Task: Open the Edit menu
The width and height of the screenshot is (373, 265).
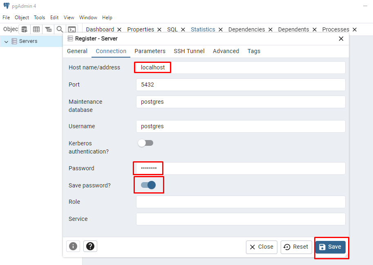Action: click(x=54, y=18)
